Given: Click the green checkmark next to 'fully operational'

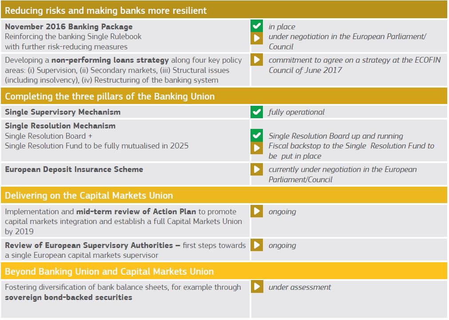Looking at the screenshot, I should [257, 112].
